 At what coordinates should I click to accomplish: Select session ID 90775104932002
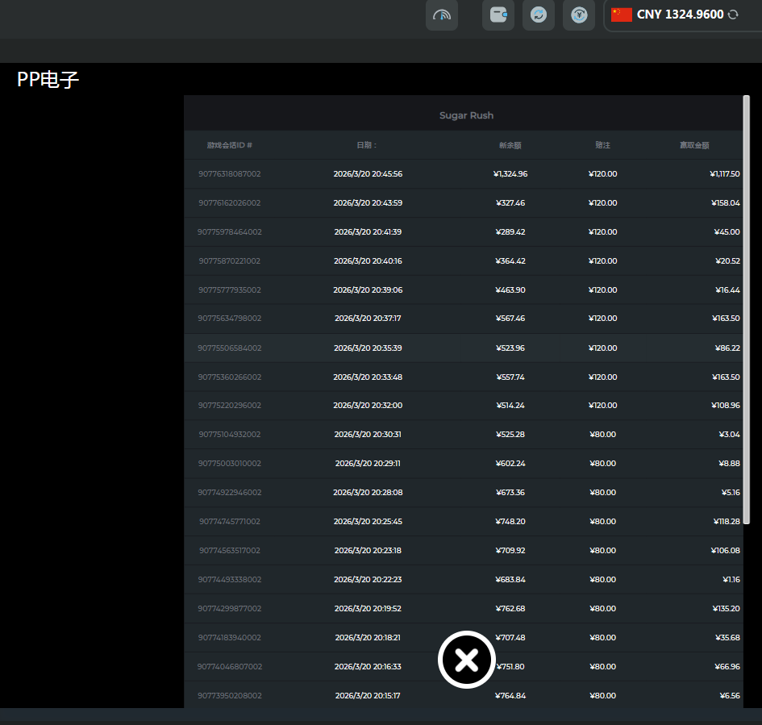point(230,435)
